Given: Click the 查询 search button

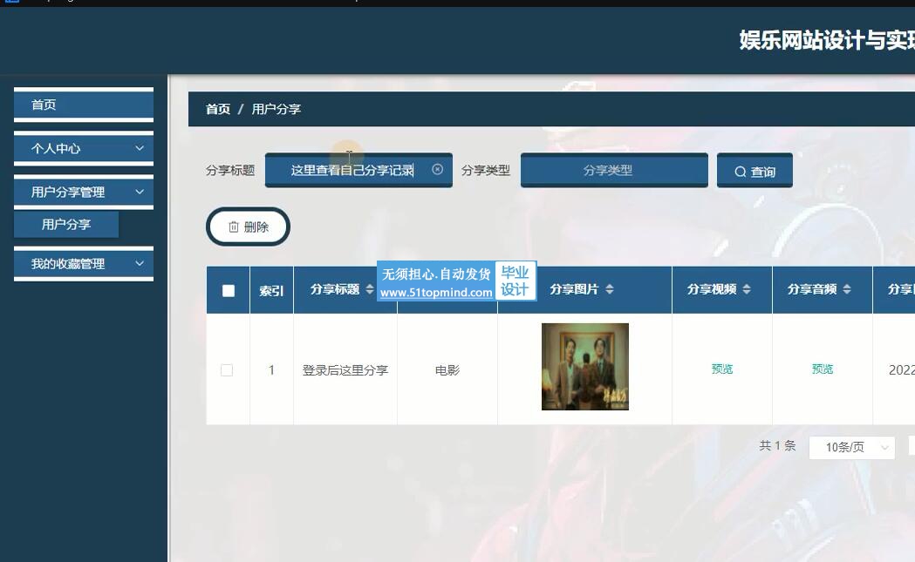Looking at the screenshot, I should tap(755, 171).
